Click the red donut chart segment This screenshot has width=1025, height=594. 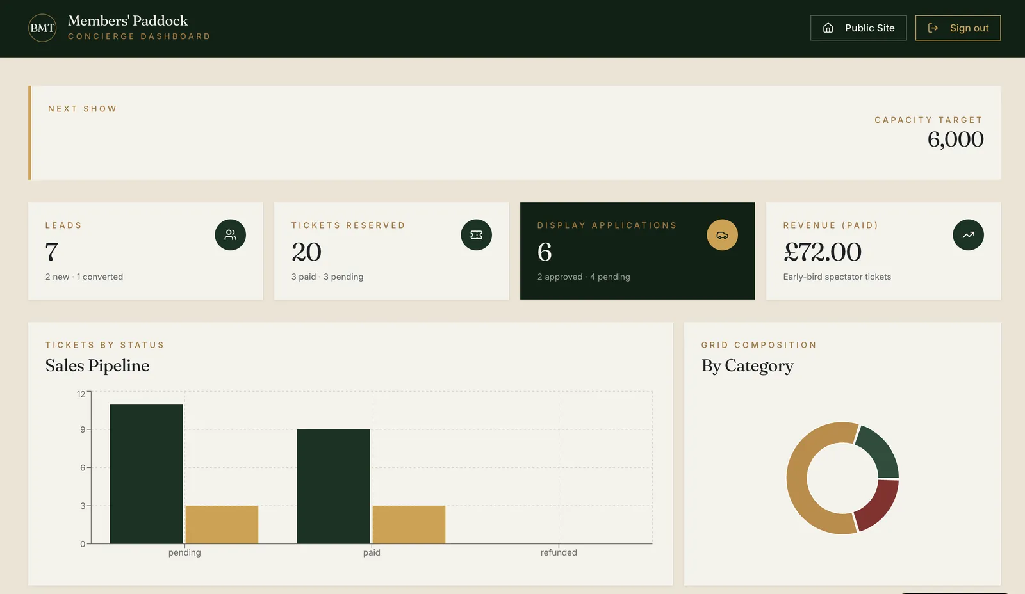(x=880, y=506)
